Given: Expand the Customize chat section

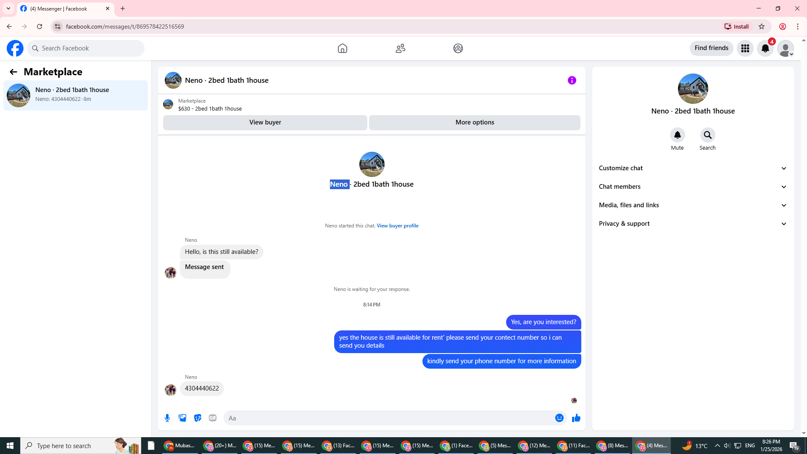Looking at the screenshot, I should coord(693,168).
